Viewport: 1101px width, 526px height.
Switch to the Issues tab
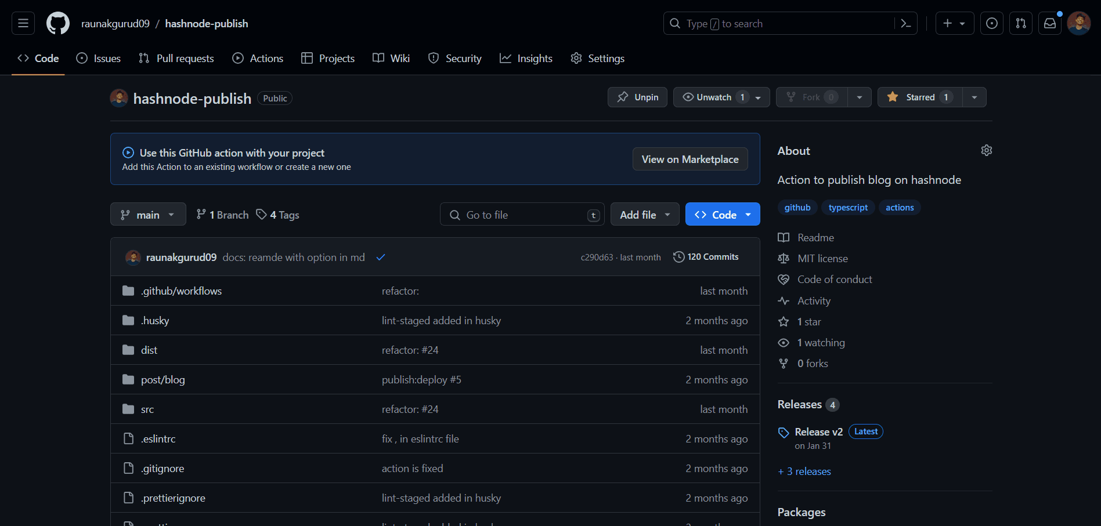(x=99, y=58)
